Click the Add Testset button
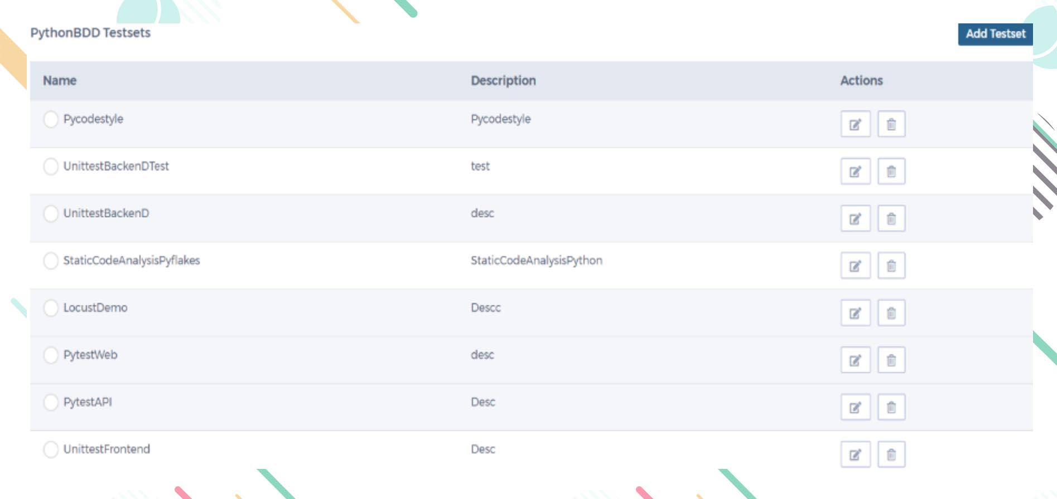Image resolution: width=1057 pixels, height=499 pixels. tap(995, 34)
